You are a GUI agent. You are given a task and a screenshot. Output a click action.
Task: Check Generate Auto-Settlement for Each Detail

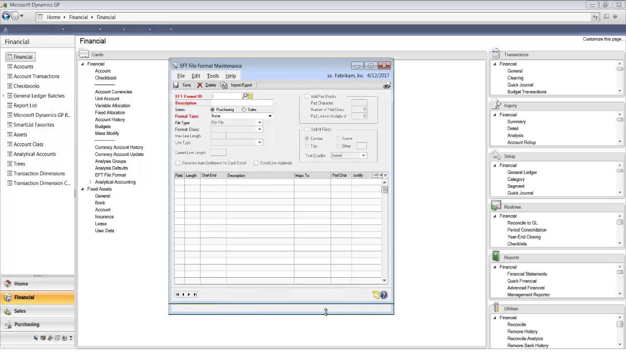click(x=178, y=163)
